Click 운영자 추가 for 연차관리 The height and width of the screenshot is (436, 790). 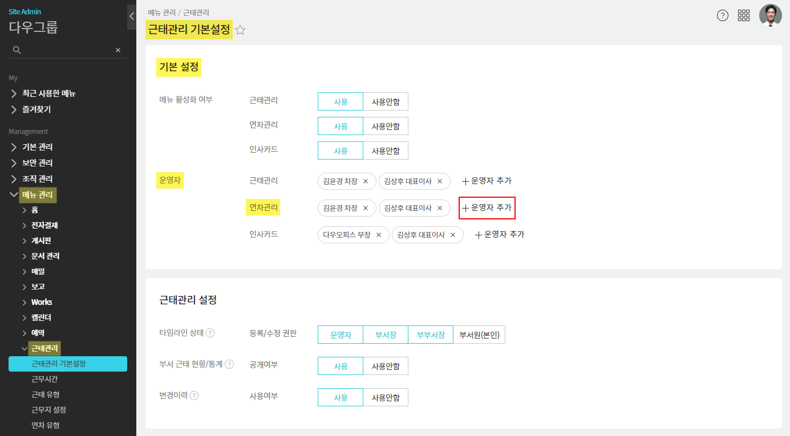[x=487, y=208]
